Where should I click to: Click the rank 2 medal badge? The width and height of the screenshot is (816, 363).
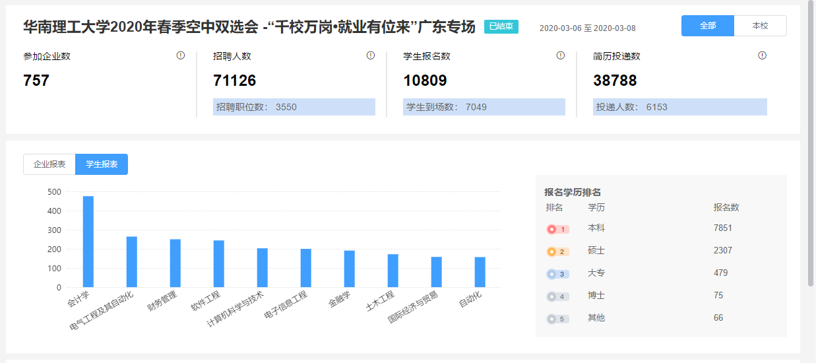pos(557,251)
